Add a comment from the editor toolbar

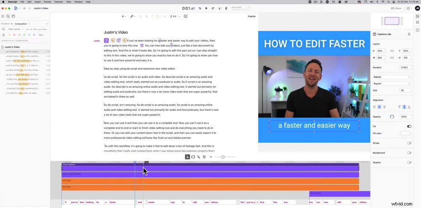click(186, 16)
